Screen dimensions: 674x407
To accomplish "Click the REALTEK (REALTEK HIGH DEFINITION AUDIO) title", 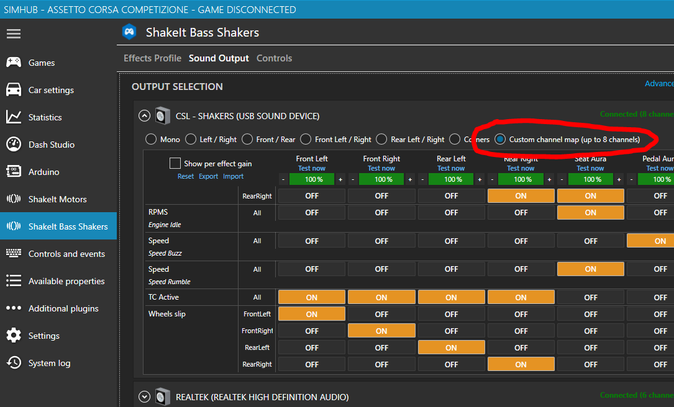I will 262,396.
